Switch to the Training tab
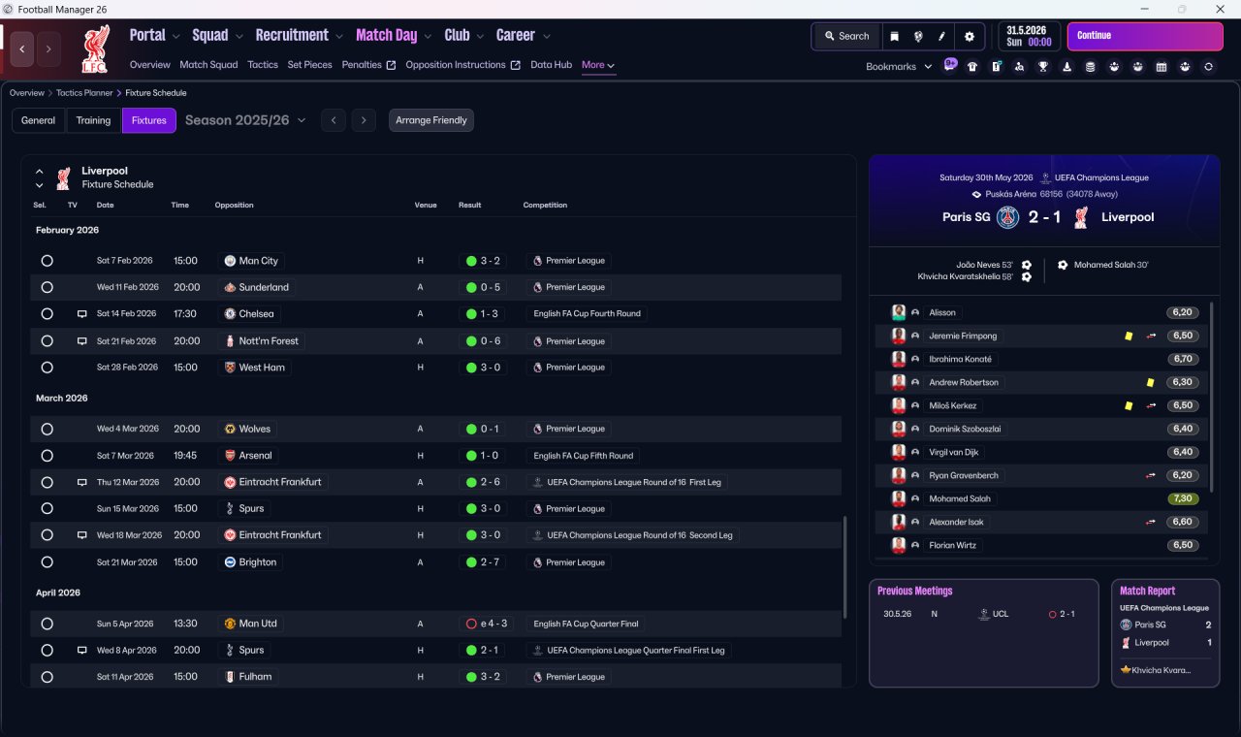Image resolution: width=1241 pixels, height=737 pixels. click(93, 120)
